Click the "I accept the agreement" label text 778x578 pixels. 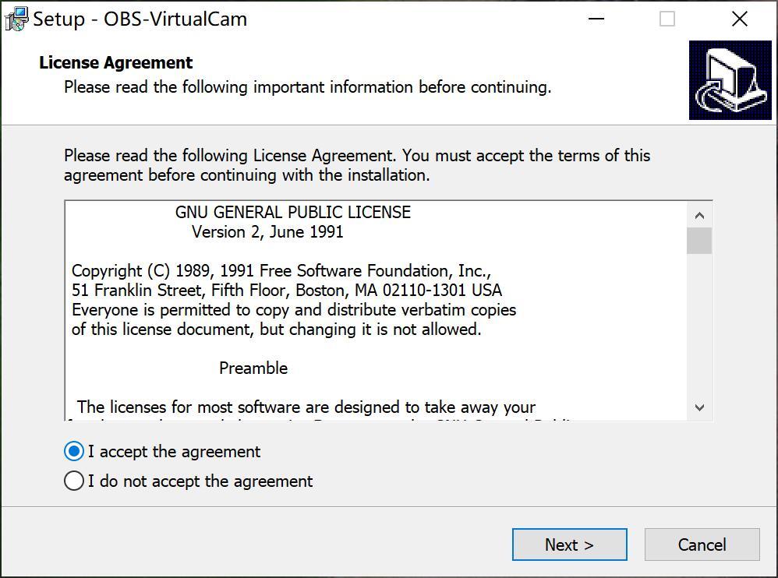[174, 452]
